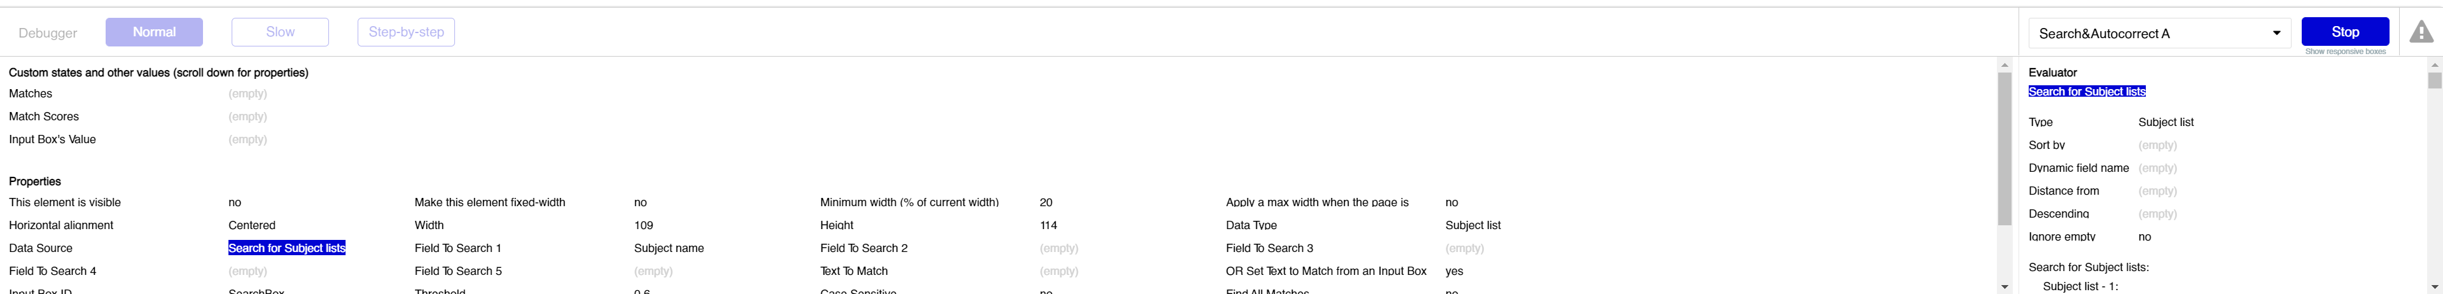Click the Subject list value for Data Type

(1472, 226)
